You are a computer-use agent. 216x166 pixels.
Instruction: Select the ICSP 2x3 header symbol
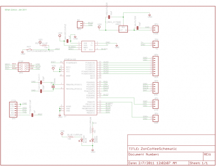click(x=24, y=67)
